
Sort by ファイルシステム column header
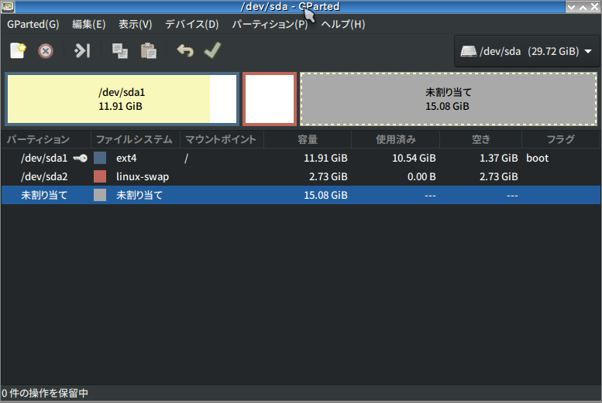(x=135, y=139)
